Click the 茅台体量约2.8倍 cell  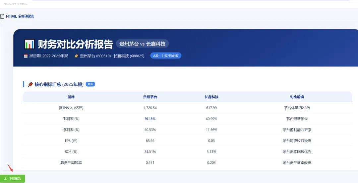297,108
